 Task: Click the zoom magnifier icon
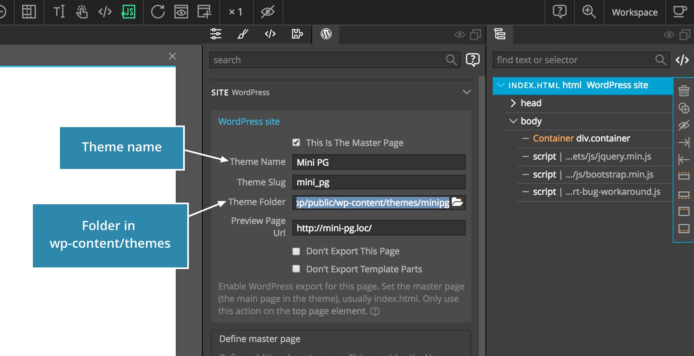(589, 11)
